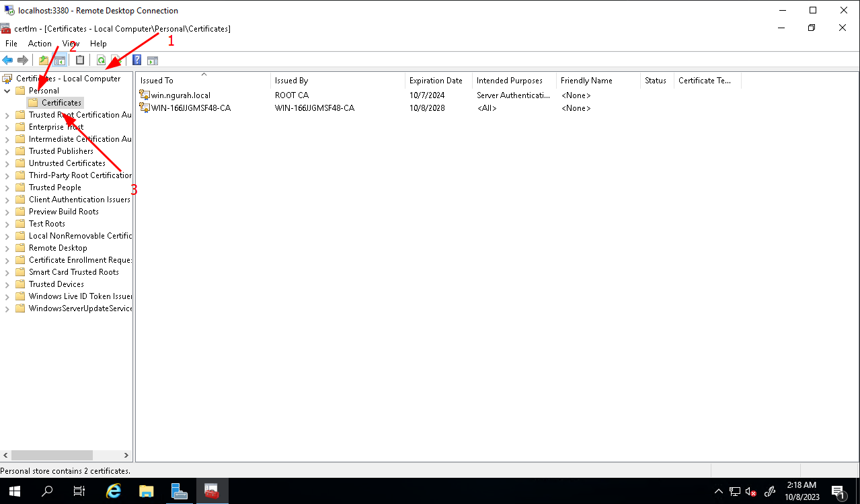Open Internet Explorer from the taskbar

114,491
